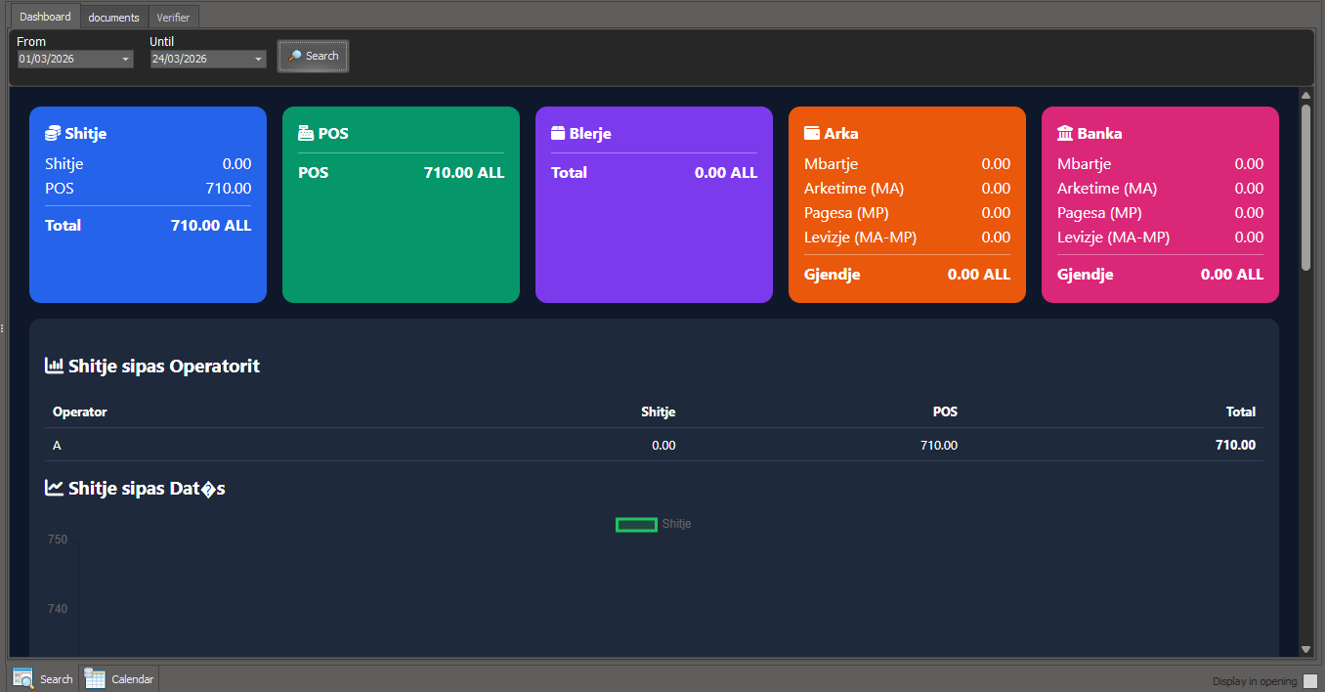Image resolution: width=1325 pixels, height=692 pixels.
Task: Click the Search button in the bottom bar
Action: tap(43, 678)
